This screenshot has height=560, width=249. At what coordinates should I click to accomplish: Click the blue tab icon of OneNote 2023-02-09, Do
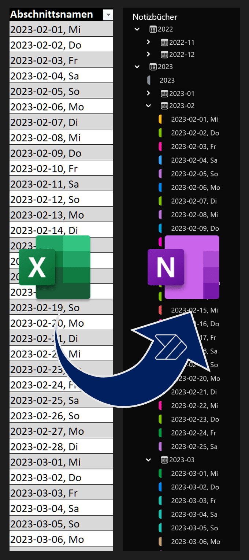coord(160,228)
